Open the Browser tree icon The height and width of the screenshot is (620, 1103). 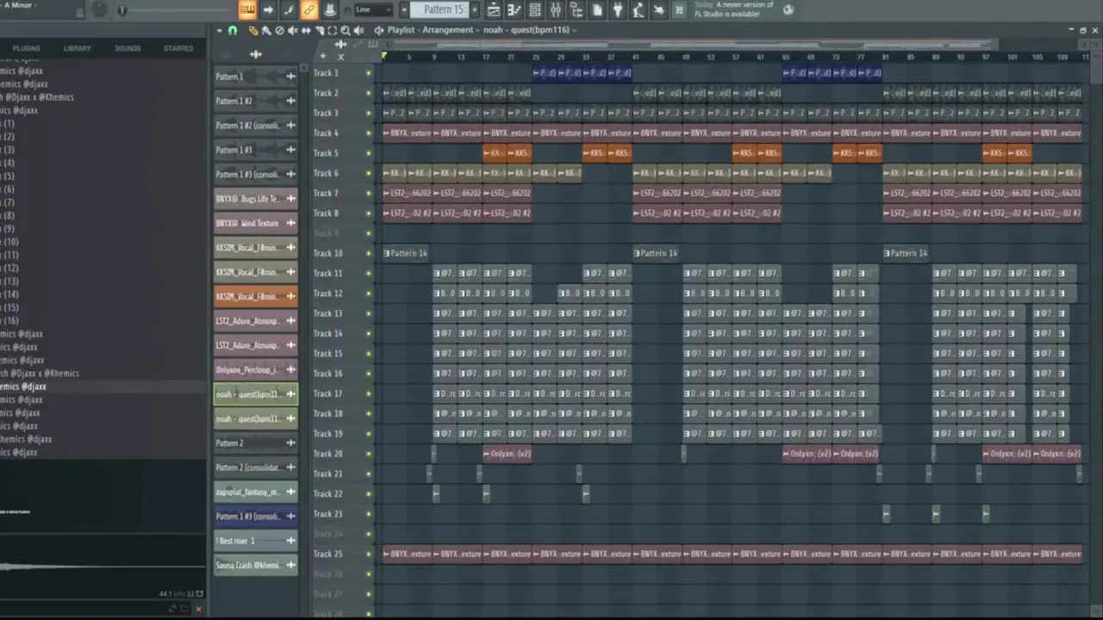tap(576, 9)
